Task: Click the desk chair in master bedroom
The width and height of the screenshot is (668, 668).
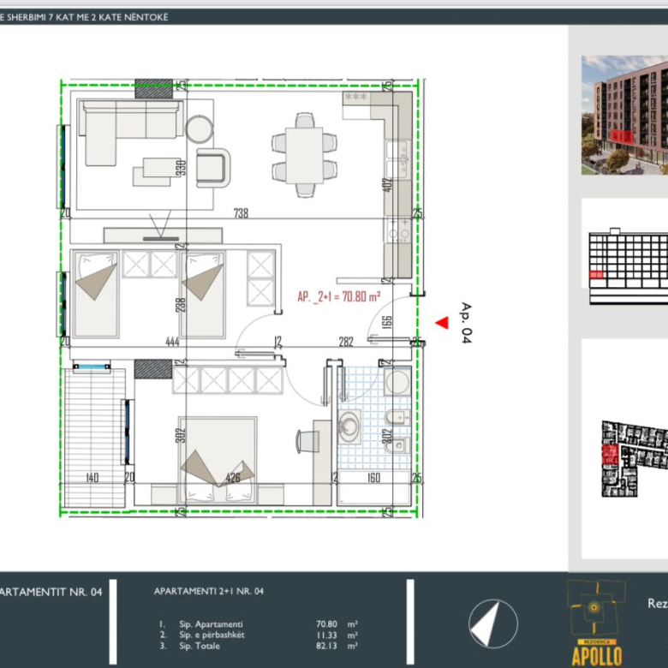Action: click(x=307, y=441)
